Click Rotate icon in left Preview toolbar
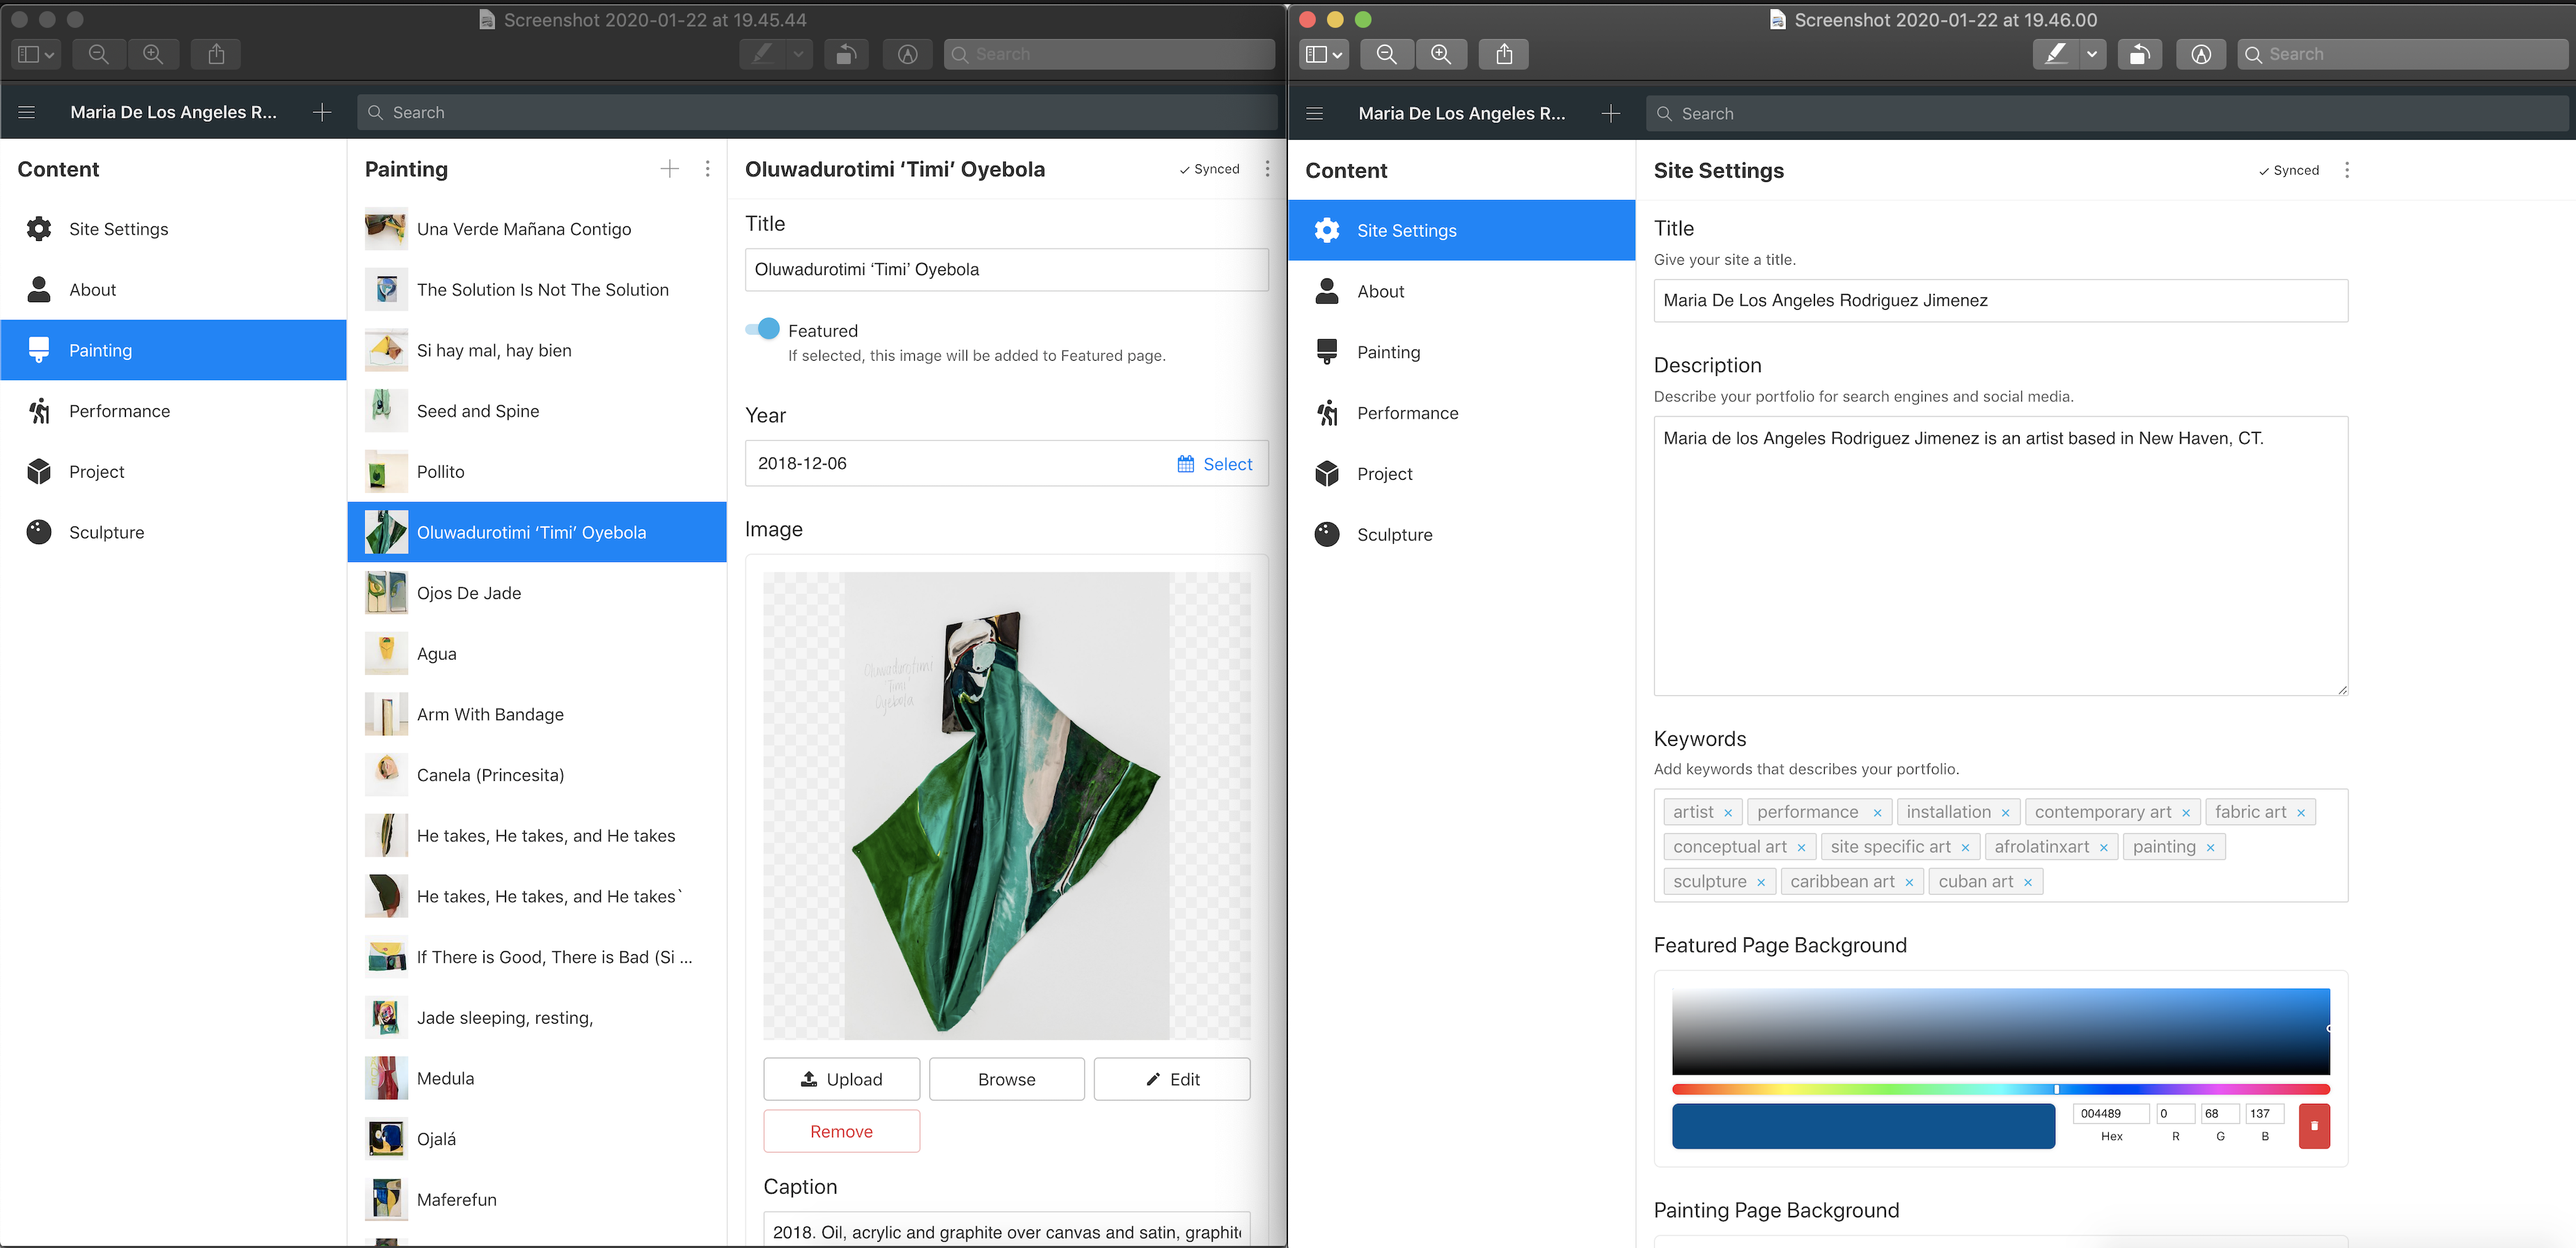The height and width of the screenshot is (1248, 2576). (x=846, y=54)
